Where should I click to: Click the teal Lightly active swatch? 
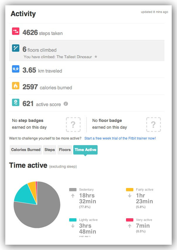(x=73, y=220)
